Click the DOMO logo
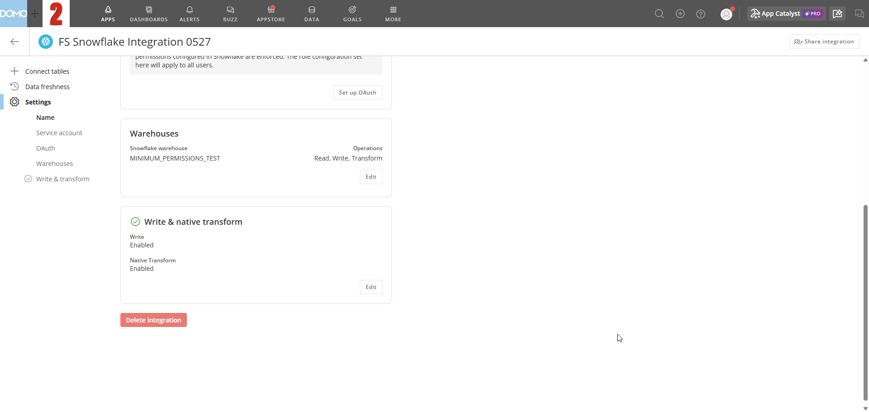Screen dimensions: 869x412 click(14, 14)
